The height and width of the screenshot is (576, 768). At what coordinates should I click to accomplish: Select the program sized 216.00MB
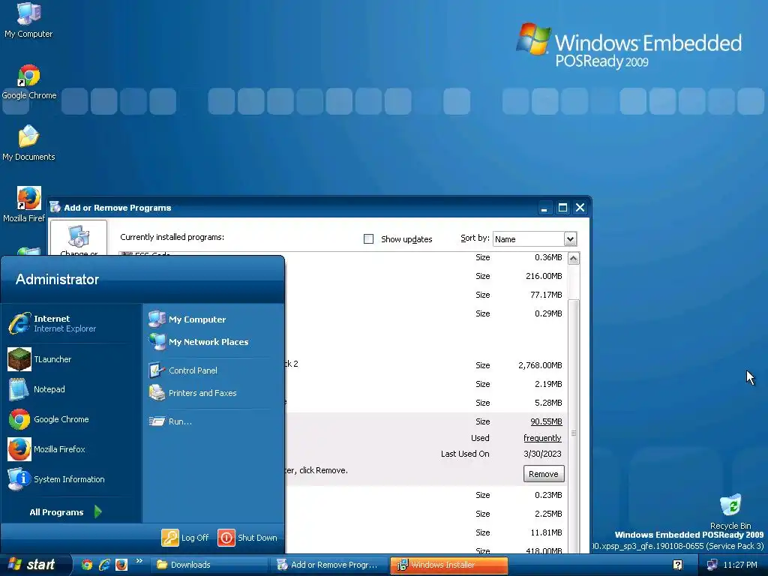pos(426,276)
